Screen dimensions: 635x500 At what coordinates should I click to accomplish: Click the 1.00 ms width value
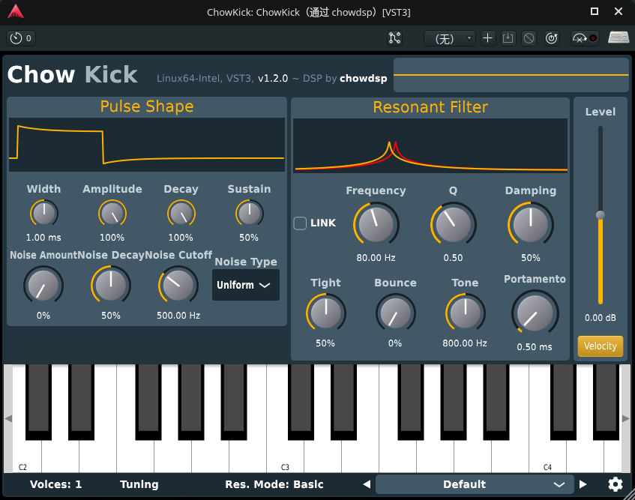43,238
